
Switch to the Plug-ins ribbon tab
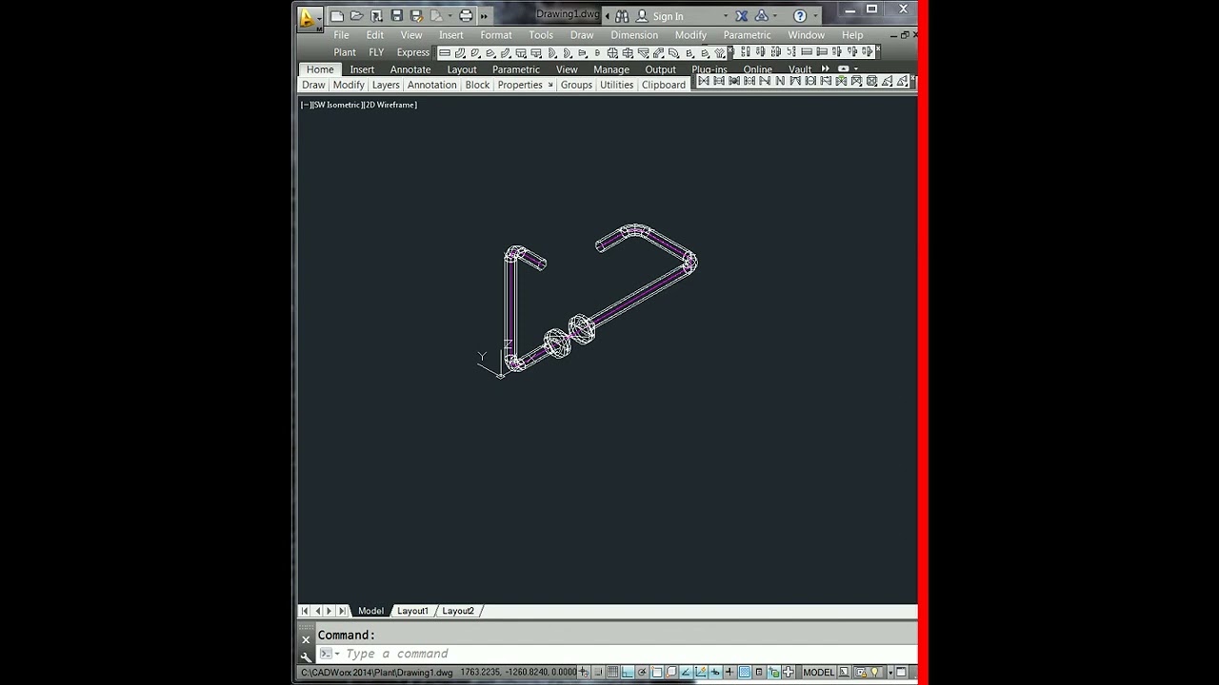point(709,69)
